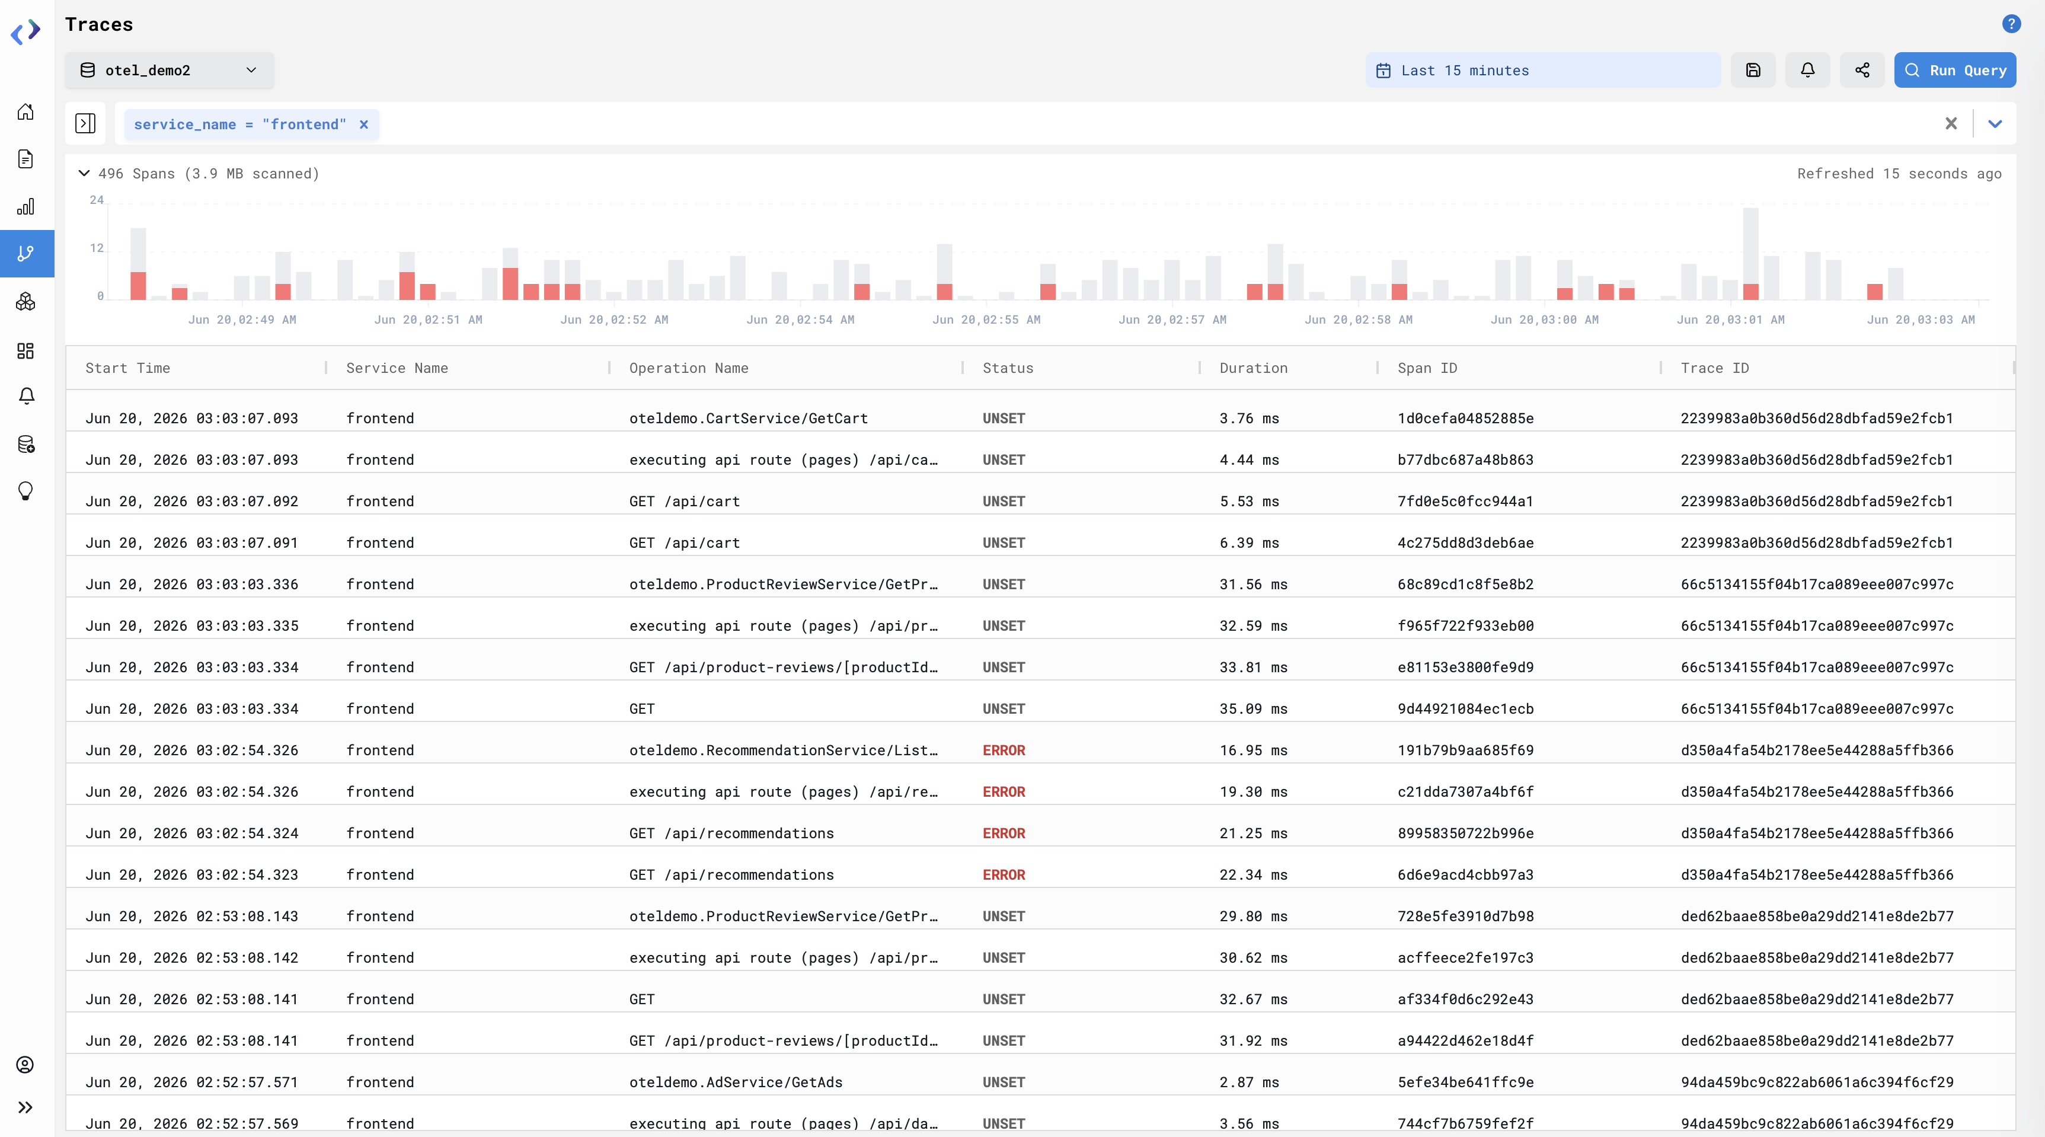Click the first red error bar in histogram

138,286
